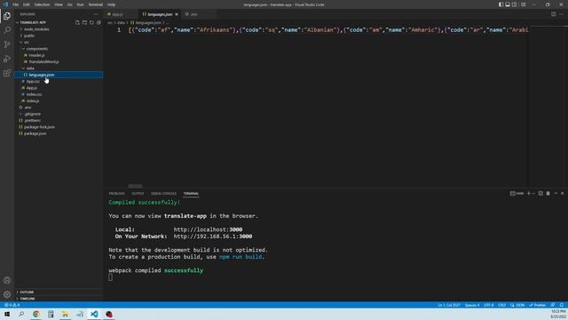Click errors and warnings indicator in status bar
568x320 pixels.
[x=12, y=305]
